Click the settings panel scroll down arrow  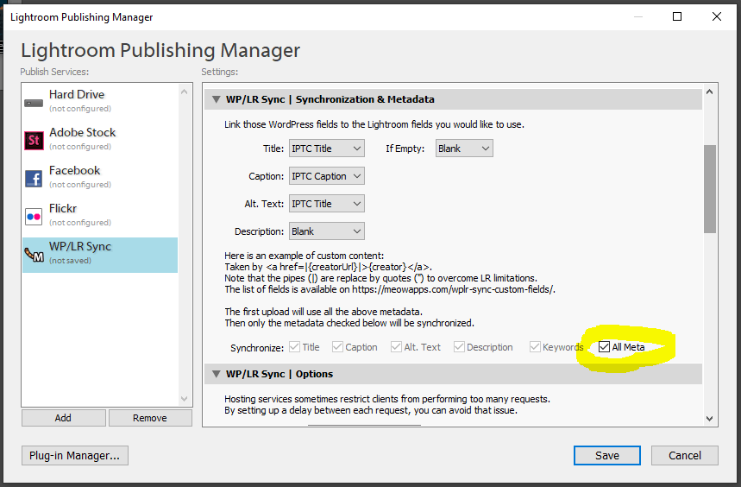709,419
